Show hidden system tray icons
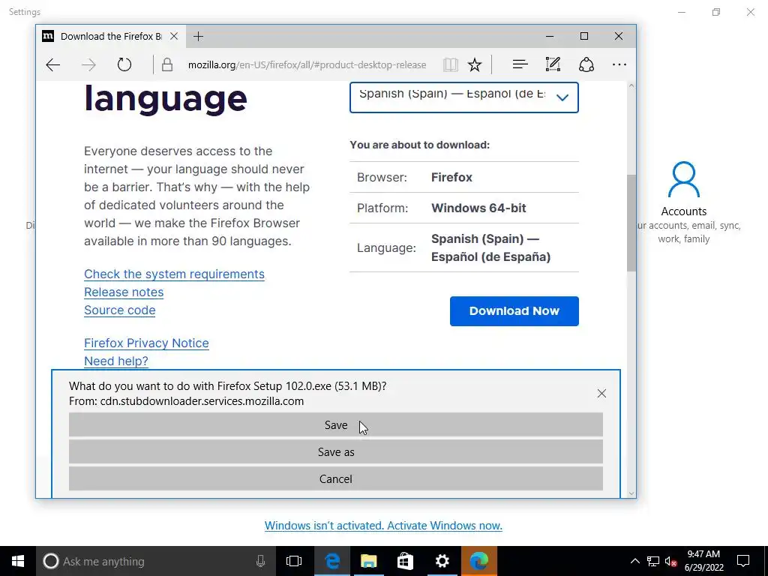This screenshot has height=576, width=768. (634, 561)
